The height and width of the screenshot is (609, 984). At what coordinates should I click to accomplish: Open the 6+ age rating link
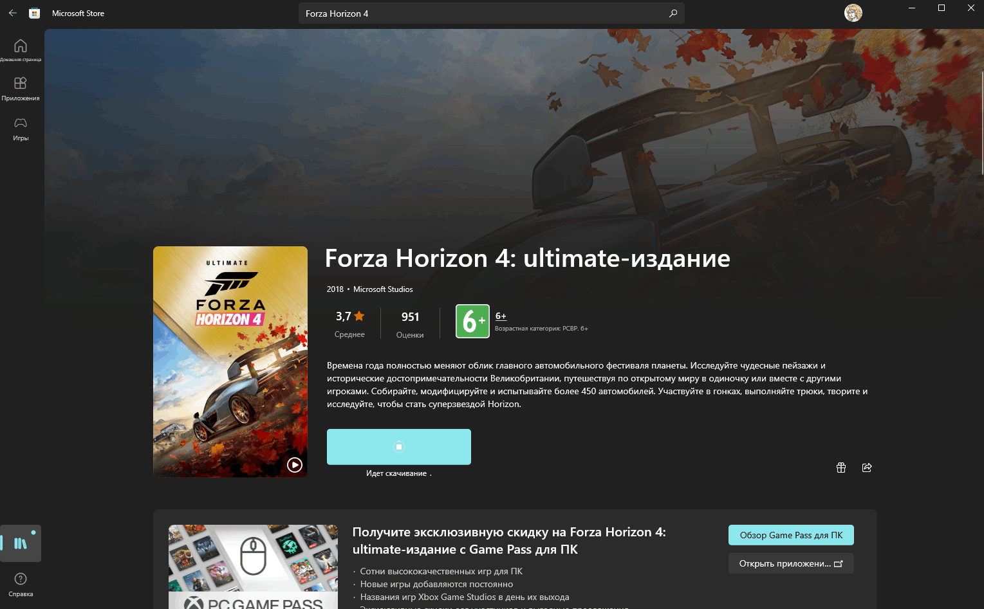click(x=501, y=316)
